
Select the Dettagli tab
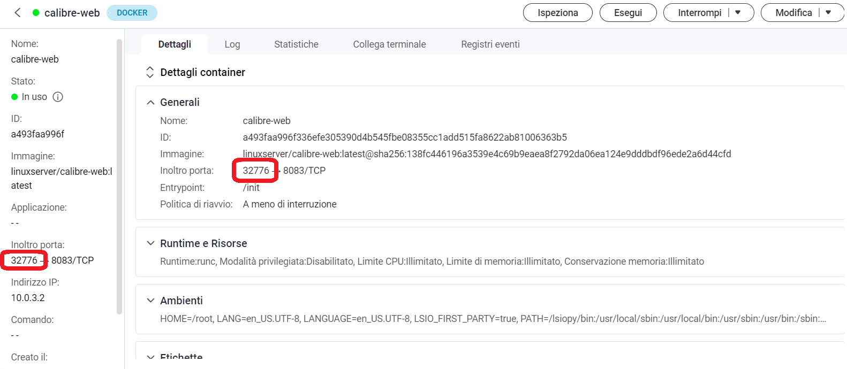175,44
